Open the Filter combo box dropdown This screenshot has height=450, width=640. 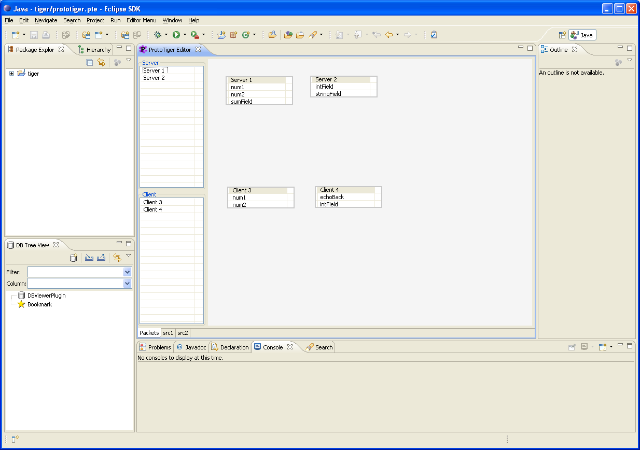[x=128, y=272]
